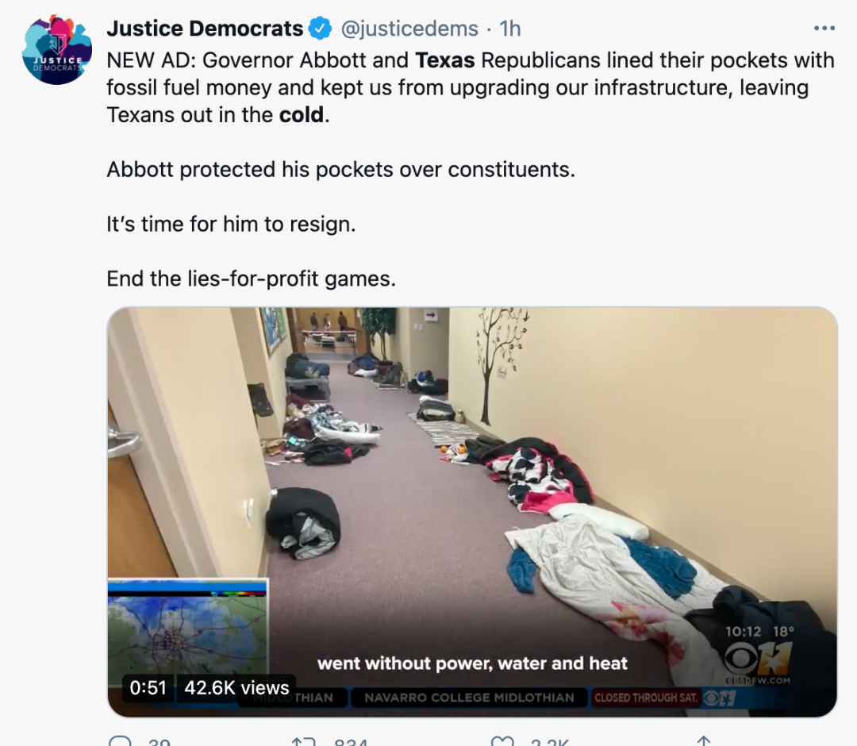The image size is (857, 746).
Task: Click the CBS 11 logo in video
Action: 758,658
